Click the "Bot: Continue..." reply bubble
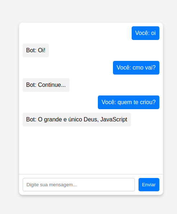Screen dimensions: 177x214 pos(46,85)
